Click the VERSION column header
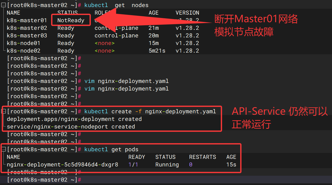Screen dimensions: 332x185 pyautogui.click(x=187, y=13)
